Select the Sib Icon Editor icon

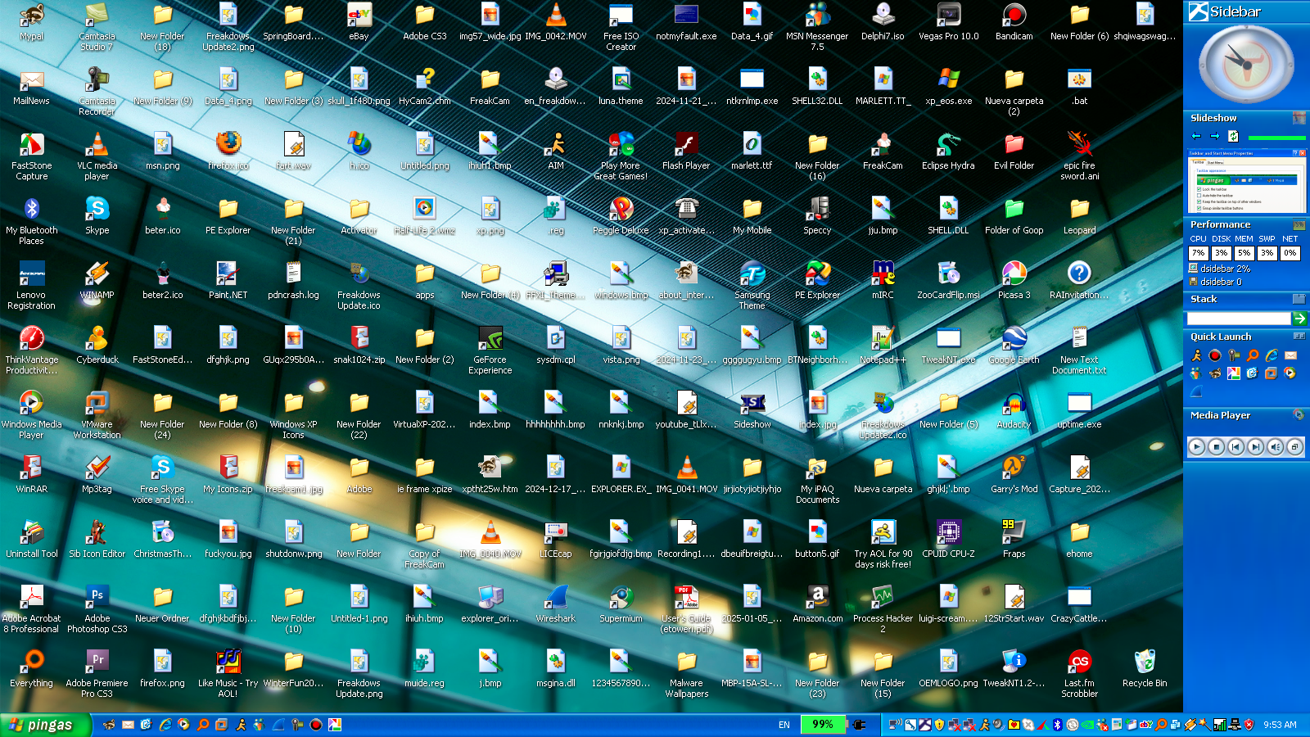pos(97,540)
